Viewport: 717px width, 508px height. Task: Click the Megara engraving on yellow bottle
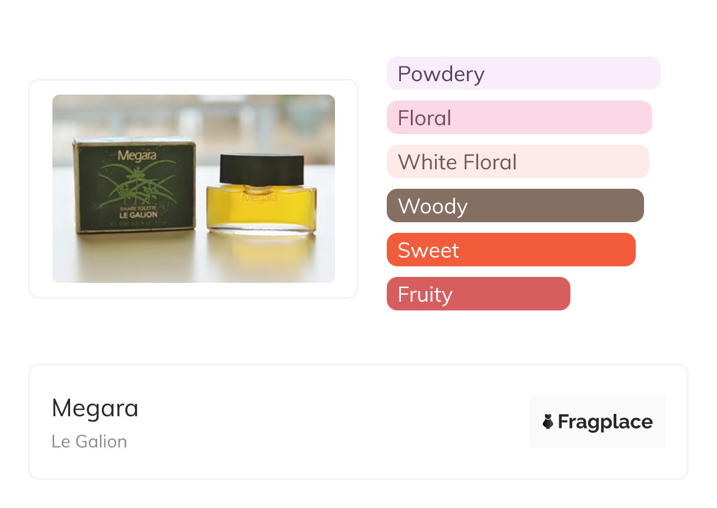(260, 198)
